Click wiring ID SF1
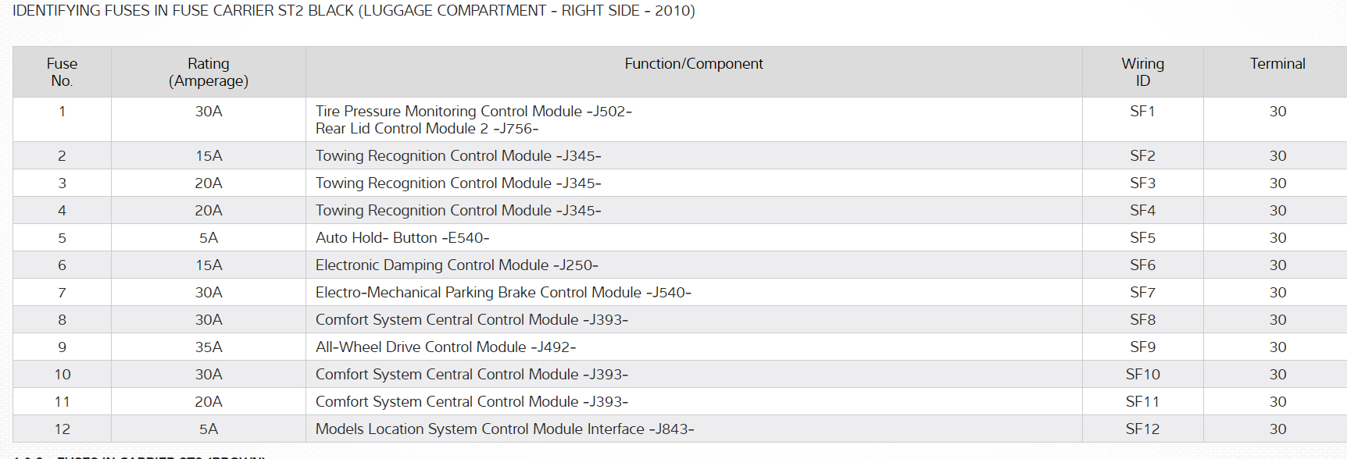Screen dimensions: 1347x459 1142,112
